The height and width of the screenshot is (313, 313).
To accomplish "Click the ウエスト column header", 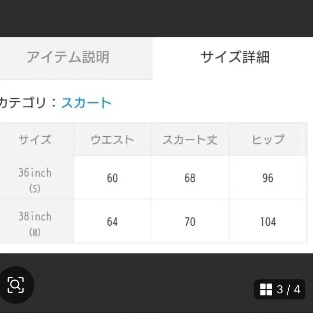I will 112,140.
